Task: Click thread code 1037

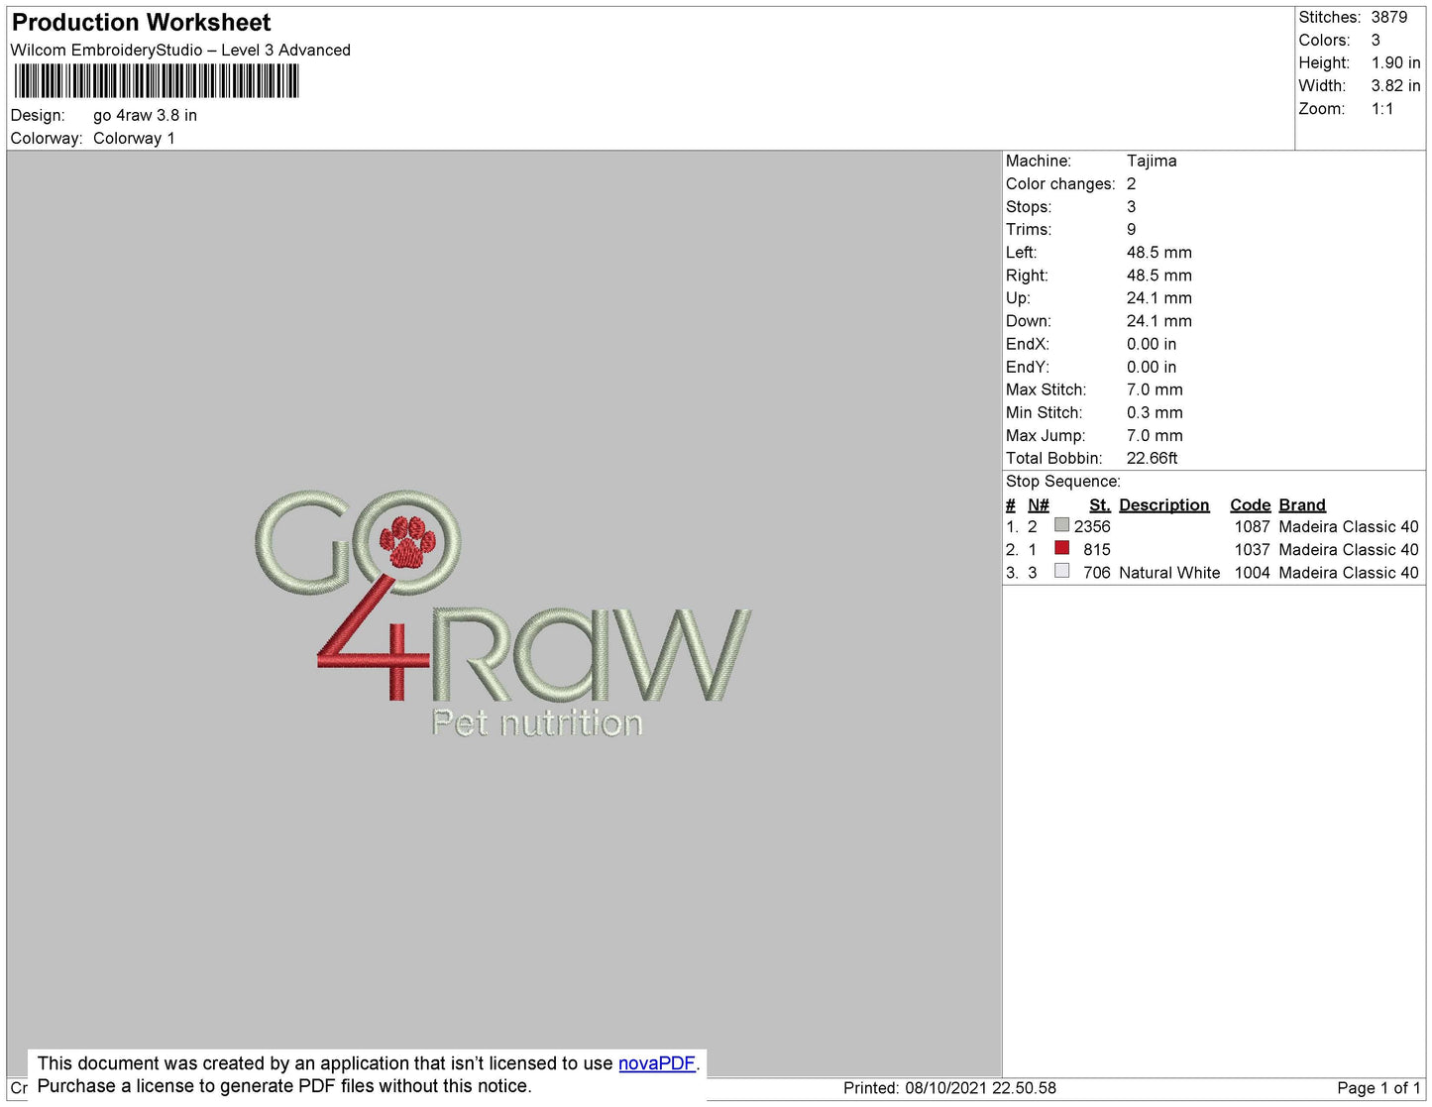Action: tap(1253, 550)
